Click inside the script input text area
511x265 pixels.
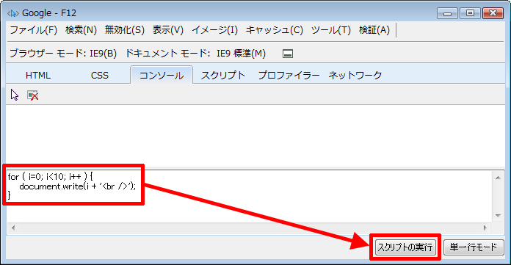[250, 196]
